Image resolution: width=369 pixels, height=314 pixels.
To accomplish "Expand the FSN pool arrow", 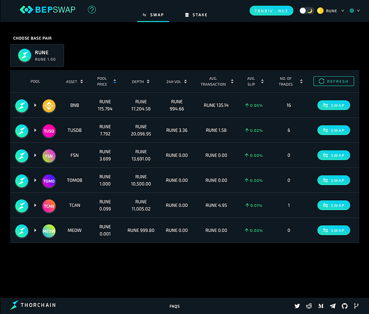I will click(x=36, y=155).
